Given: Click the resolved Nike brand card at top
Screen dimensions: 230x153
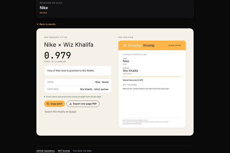Looking at the screenshot, I should (115, 9).
